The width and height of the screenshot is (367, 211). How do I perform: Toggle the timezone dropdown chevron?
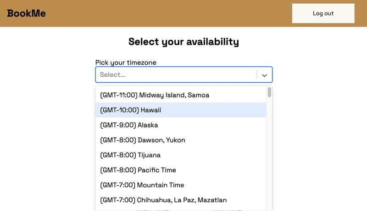coord(265,75)
